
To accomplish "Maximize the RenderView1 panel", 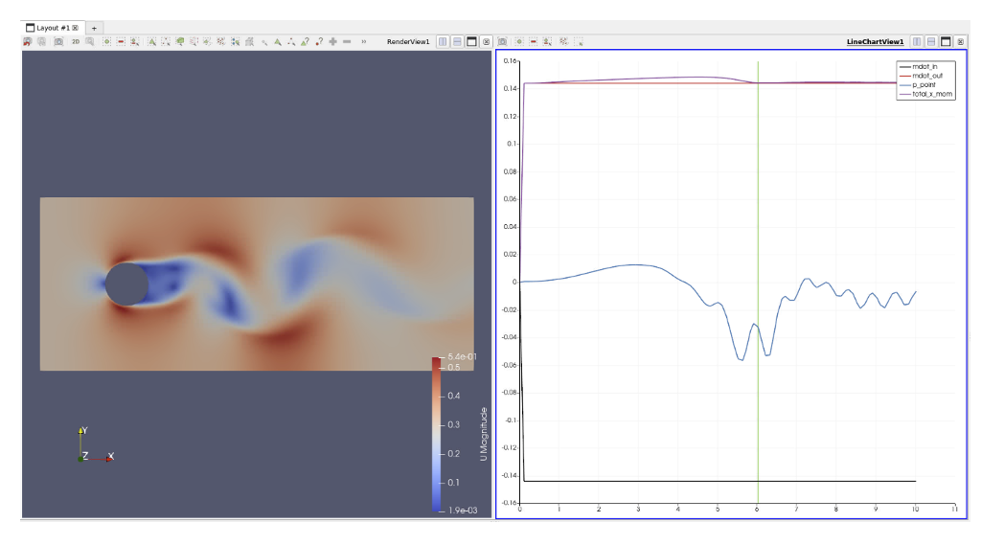I will (x=471, y=42).
